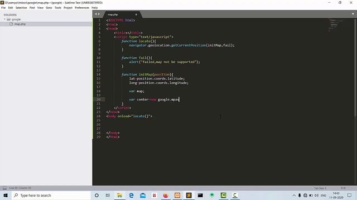Open the Project menu
357x200 pixels.
[68, 8]
